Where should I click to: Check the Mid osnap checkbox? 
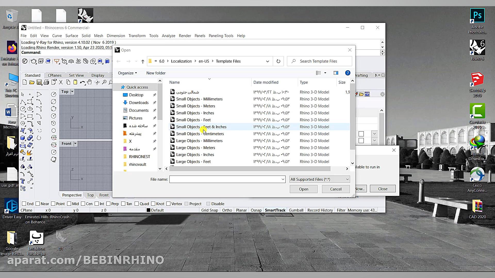point(69,204)
